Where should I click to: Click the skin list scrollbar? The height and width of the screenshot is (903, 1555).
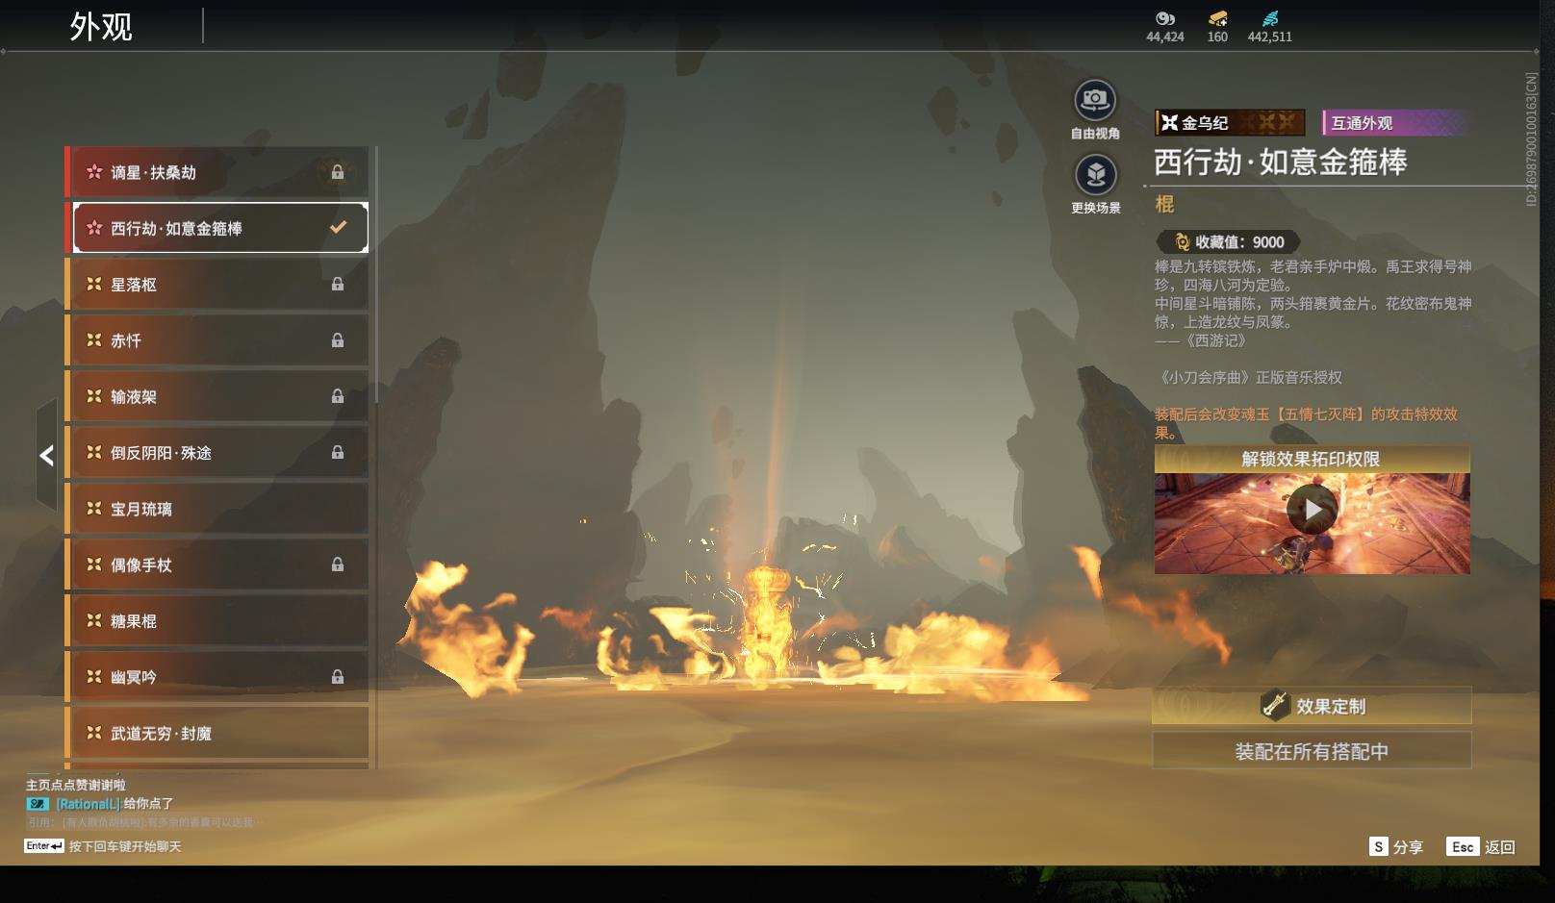[375, 275]
